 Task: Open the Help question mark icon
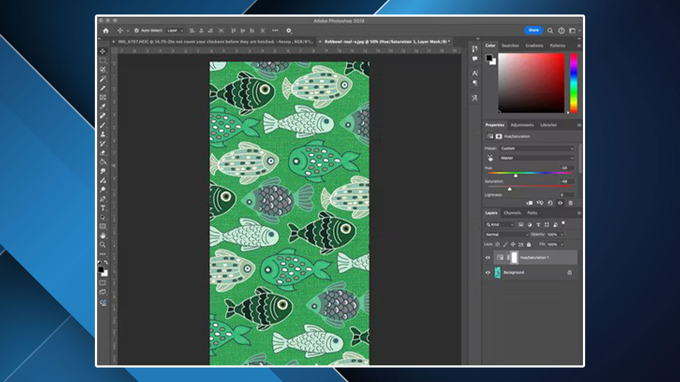point(561,31)
